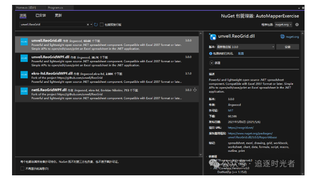Refresh the package search results
The width and height of the screenshot is (309, 178).
coord(96,24)
